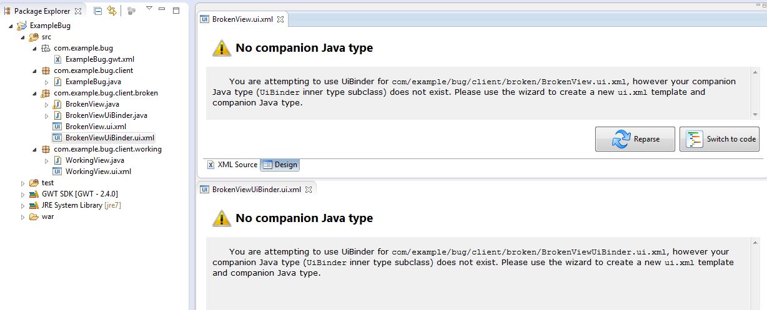Collapse the com.example.bug package
The width and height of the screenshot is (767, 310).
[x=34, y=49]
